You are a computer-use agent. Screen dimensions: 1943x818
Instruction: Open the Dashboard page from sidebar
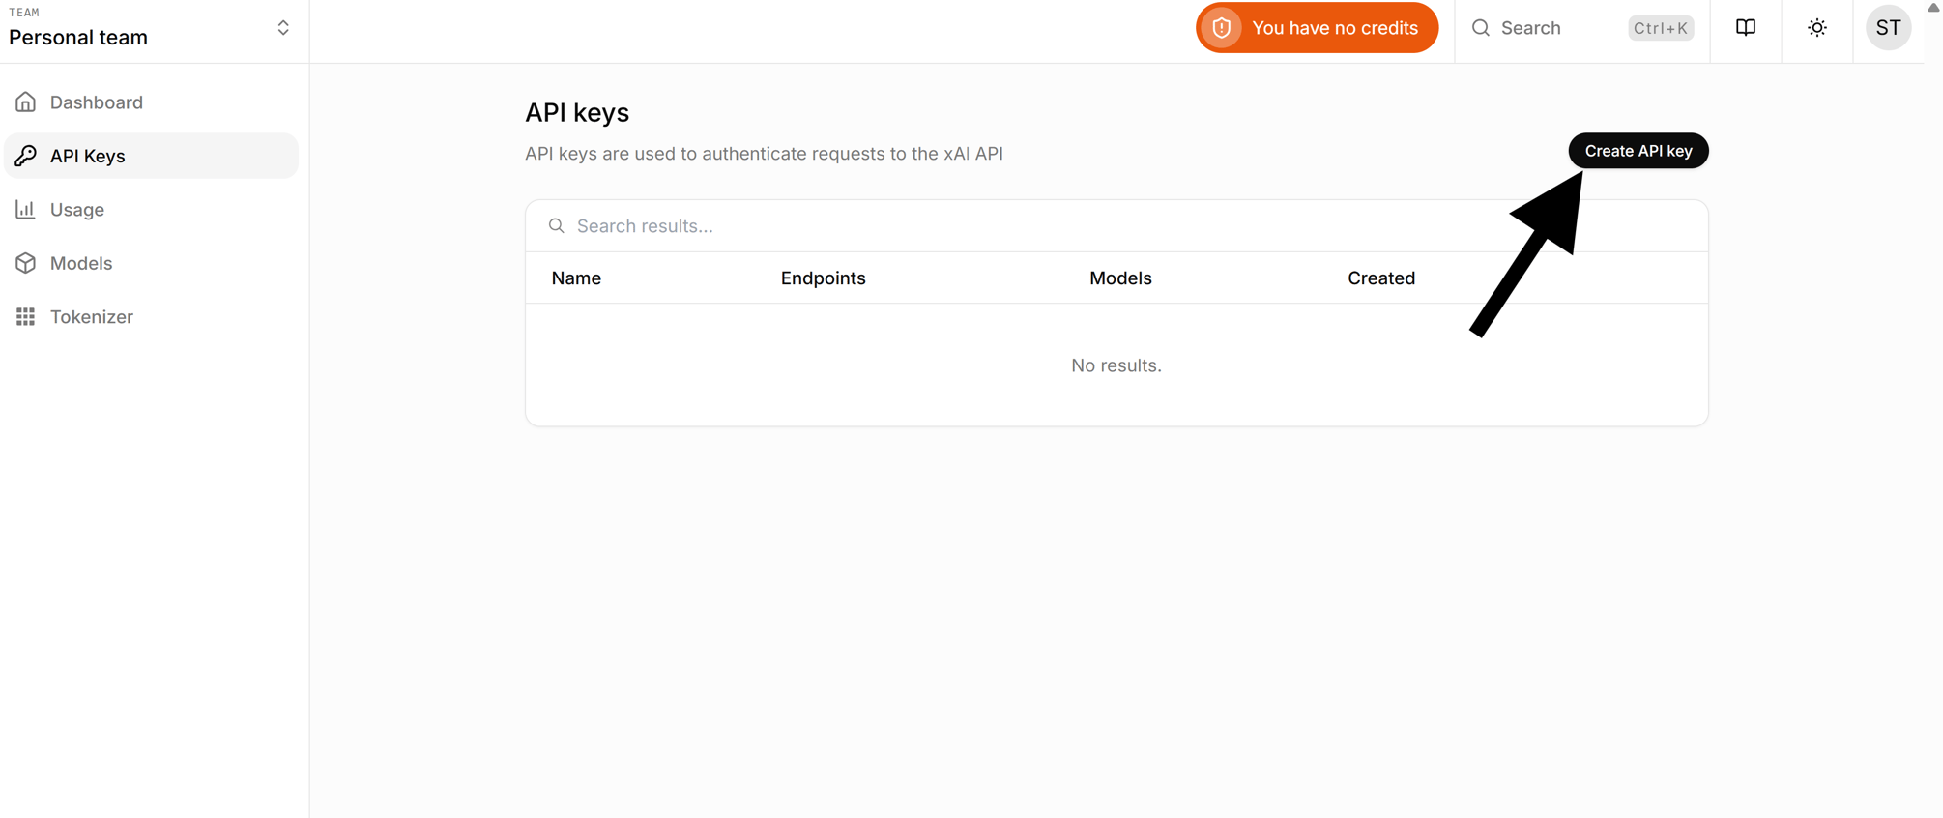point(152,102)
